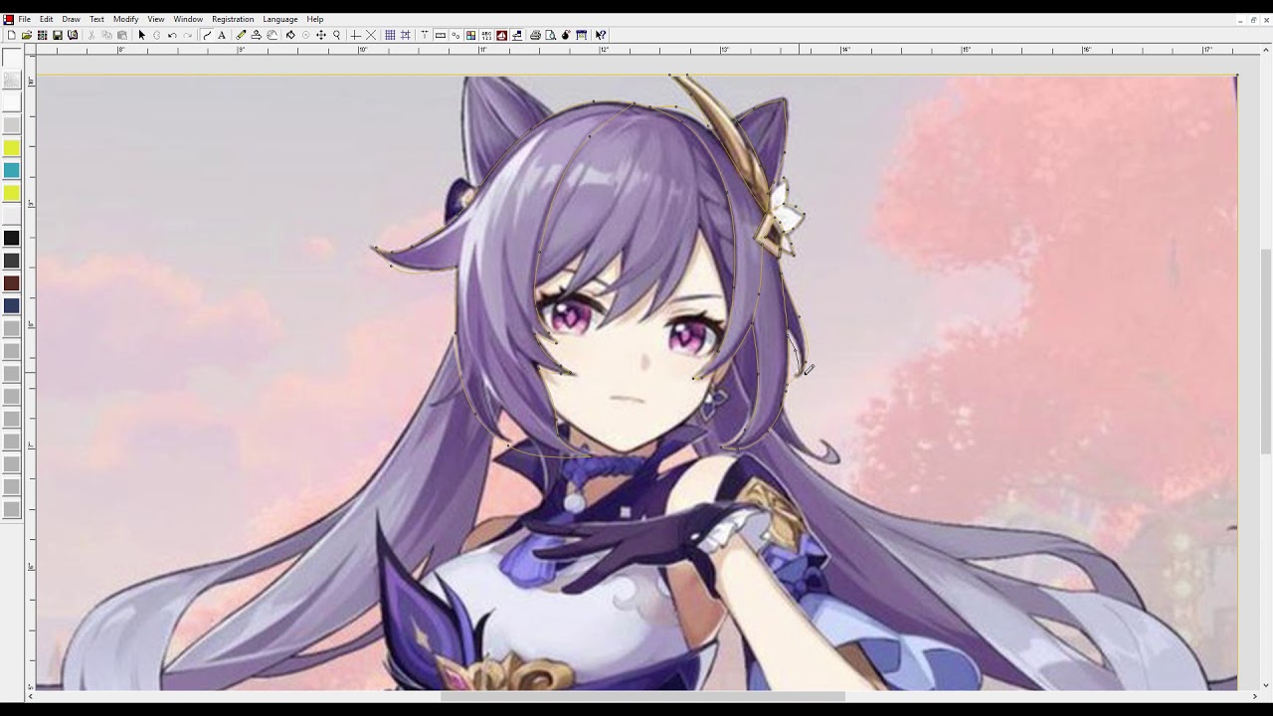This screenshot has height=716, width=1273.
Task: Open a file with the folder icon
Action: point(27,35)
